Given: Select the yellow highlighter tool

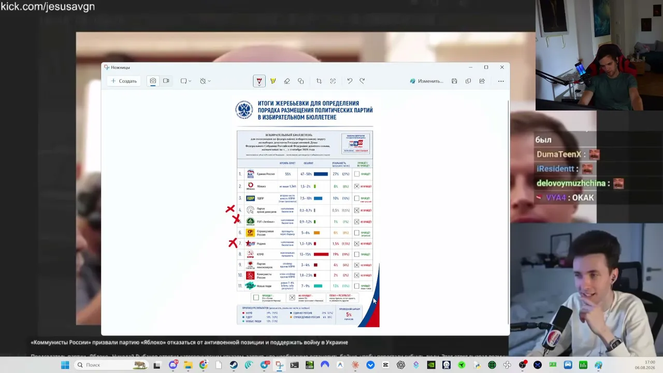Looking at the screenshot, I should (273, 81).
